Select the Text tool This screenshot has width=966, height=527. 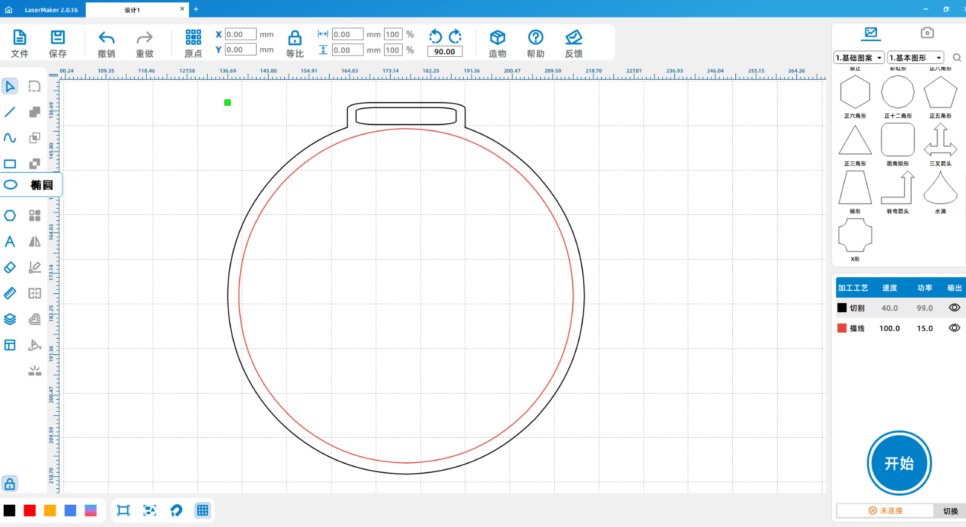point(10,241)
